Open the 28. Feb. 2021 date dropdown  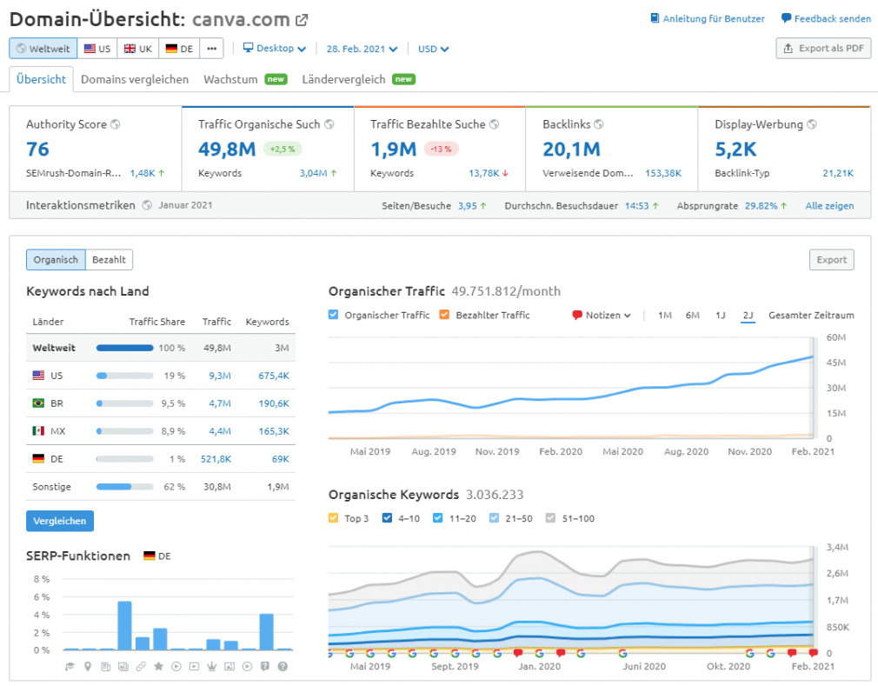(x=362, y=49)
